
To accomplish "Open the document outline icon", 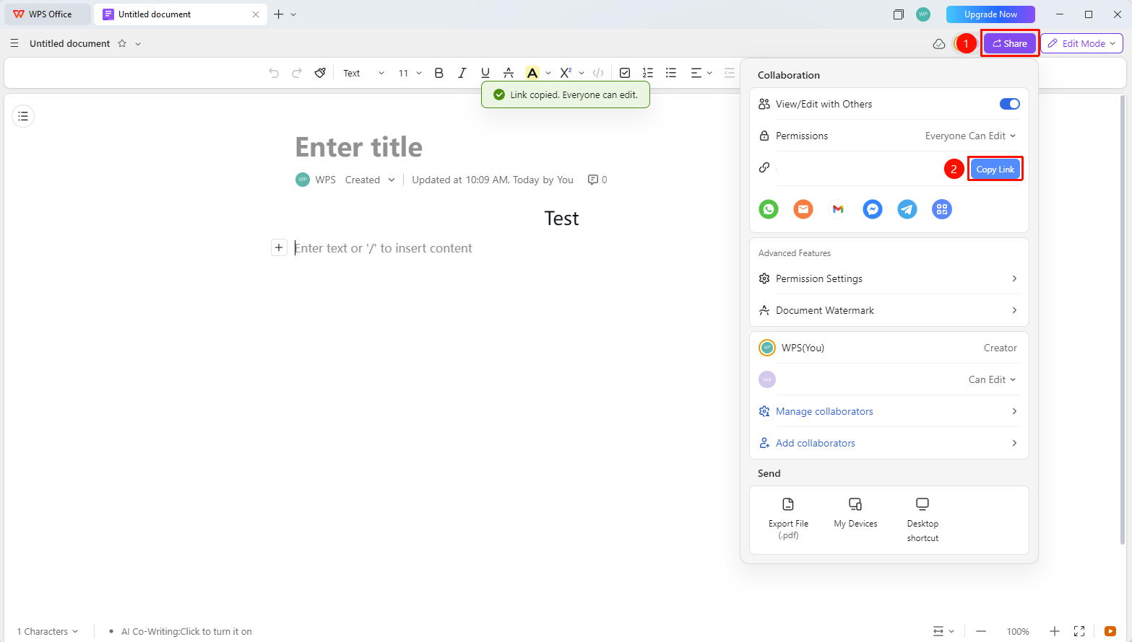I will (x=23, y=116).
